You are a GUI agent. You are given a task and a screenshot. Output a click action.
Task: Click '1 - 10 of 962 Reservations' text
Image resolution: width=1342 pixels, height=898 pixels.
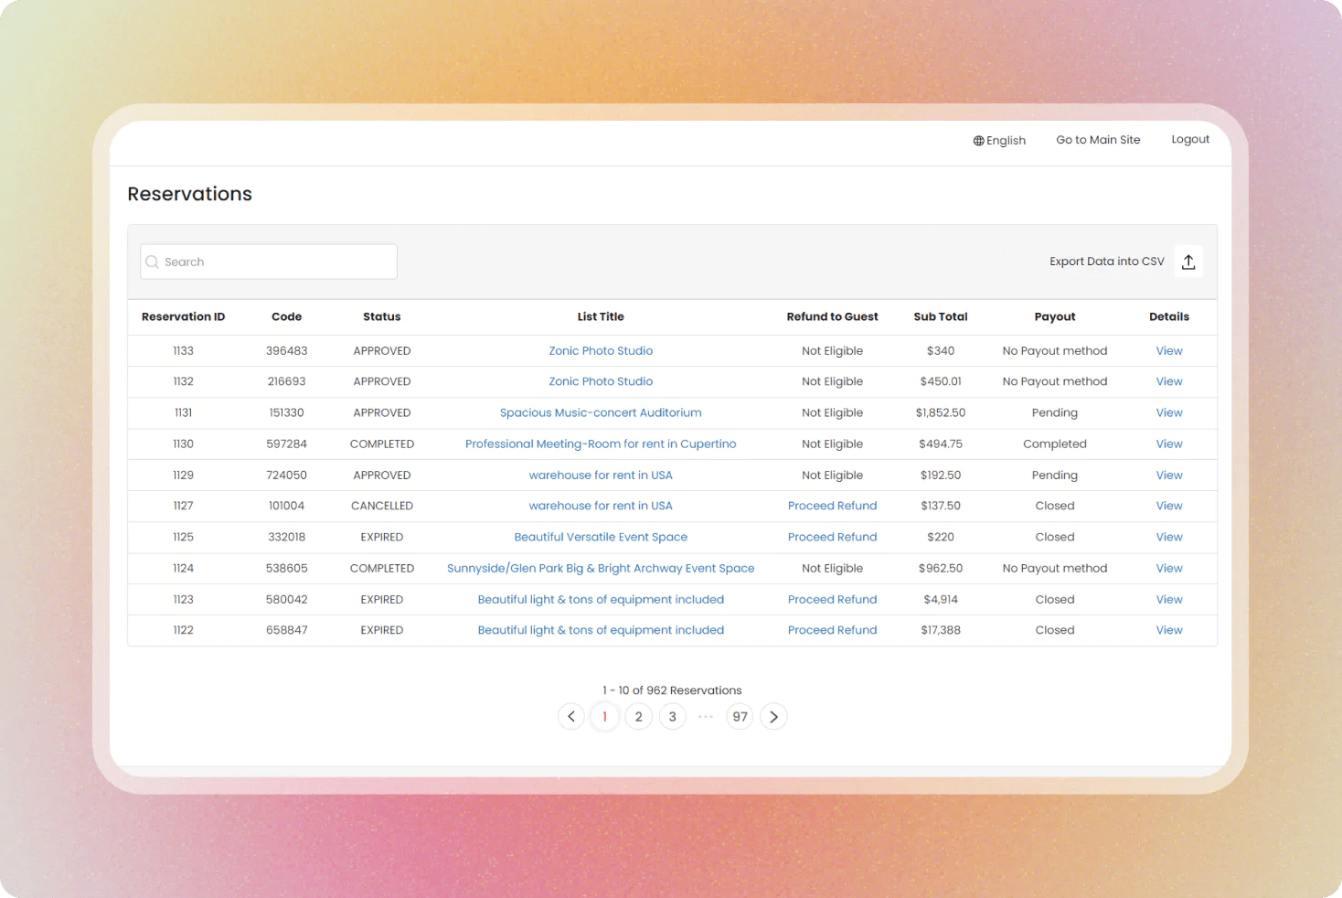[672, 690]
